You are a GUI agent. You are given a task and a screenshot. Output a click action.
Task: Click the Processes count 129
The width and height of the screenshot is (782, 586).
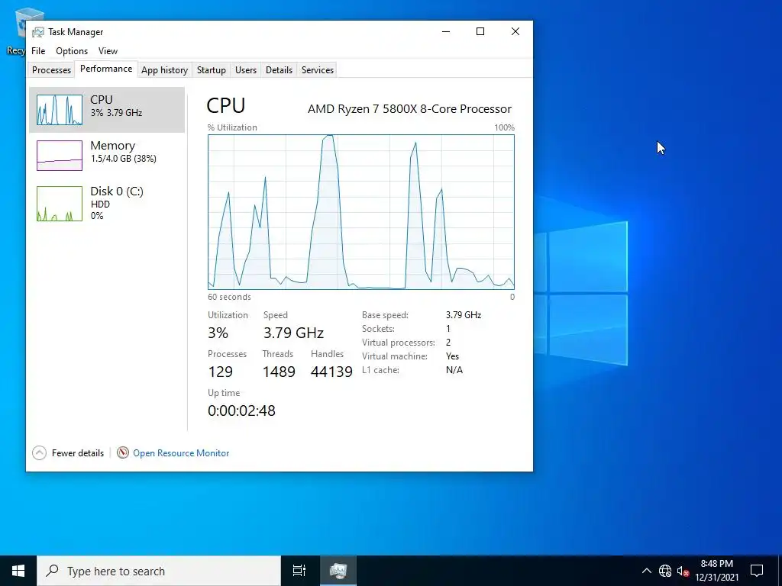point(221,372)
